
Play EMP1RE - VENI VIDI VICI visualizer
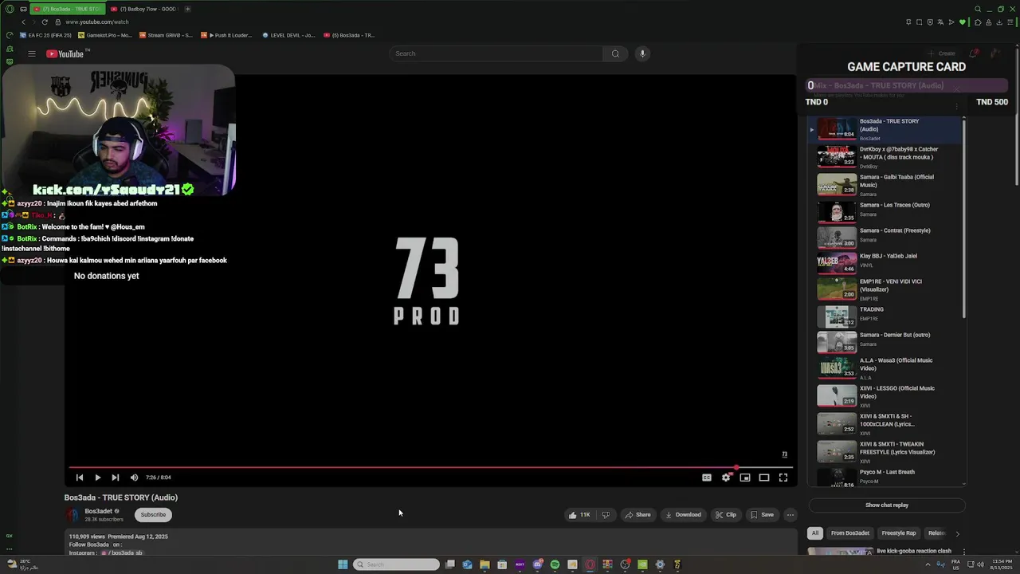(x=886, y=289)
